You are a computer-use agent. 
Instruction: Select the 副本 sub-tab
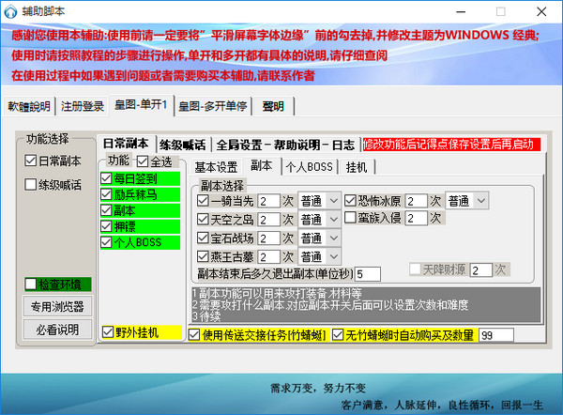click(x=262, y=165)
